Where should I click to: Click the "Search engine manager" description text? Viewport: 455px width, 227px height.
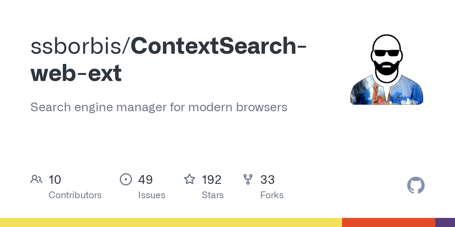pos(158,107)
